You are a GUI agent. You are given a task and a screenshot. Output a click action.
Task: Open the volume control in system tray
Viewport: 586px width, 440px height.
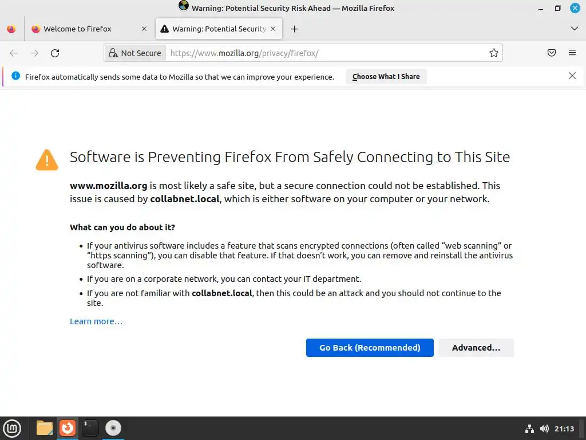click(544, 429)
